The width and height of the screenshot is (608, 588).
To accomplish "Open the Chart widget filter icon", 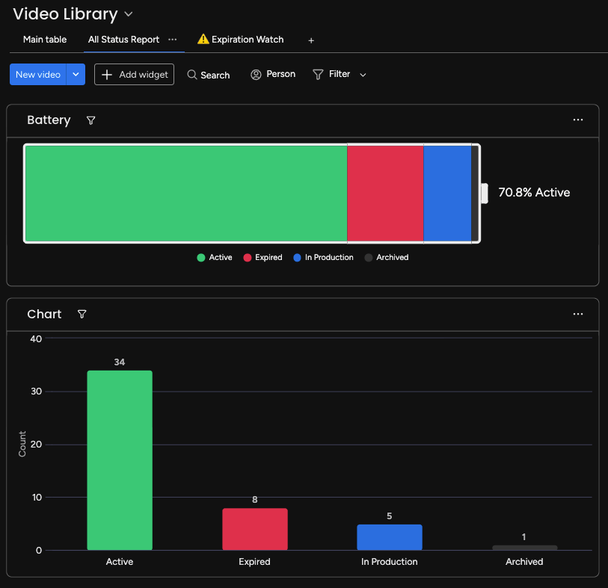I will (x=82, y=314).
